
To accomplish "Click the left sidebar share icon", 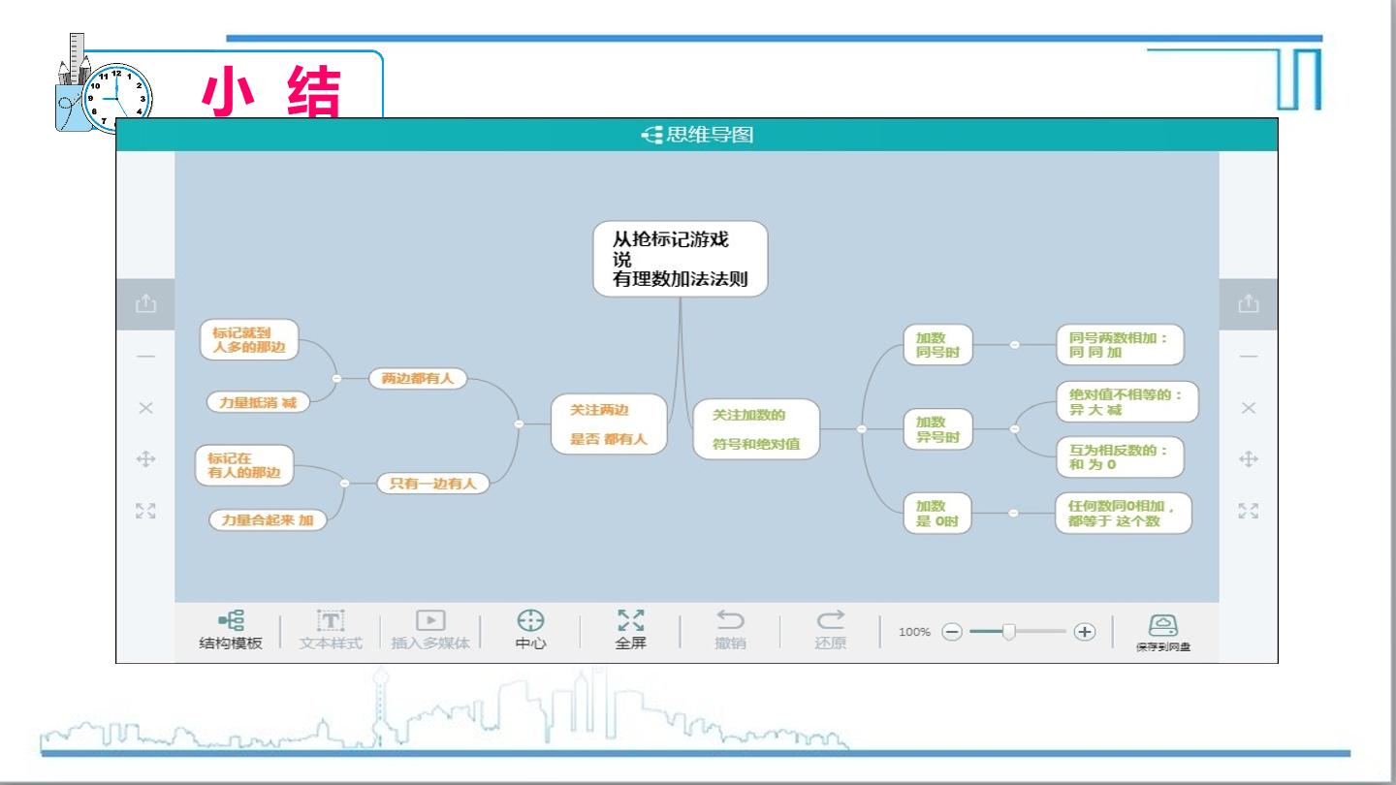I will [145, 304].
